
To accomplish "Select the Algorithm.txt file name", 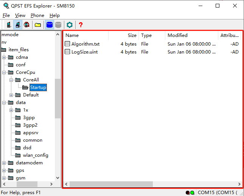I will [x=85, y=44].
